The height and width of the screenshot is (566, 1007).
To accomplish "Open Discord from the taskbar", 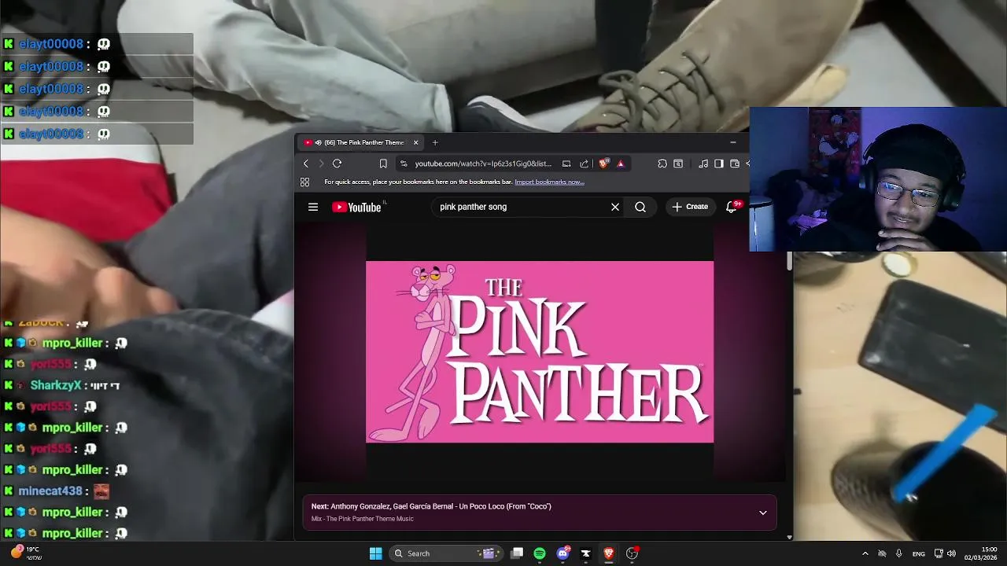I will [563, 553].
